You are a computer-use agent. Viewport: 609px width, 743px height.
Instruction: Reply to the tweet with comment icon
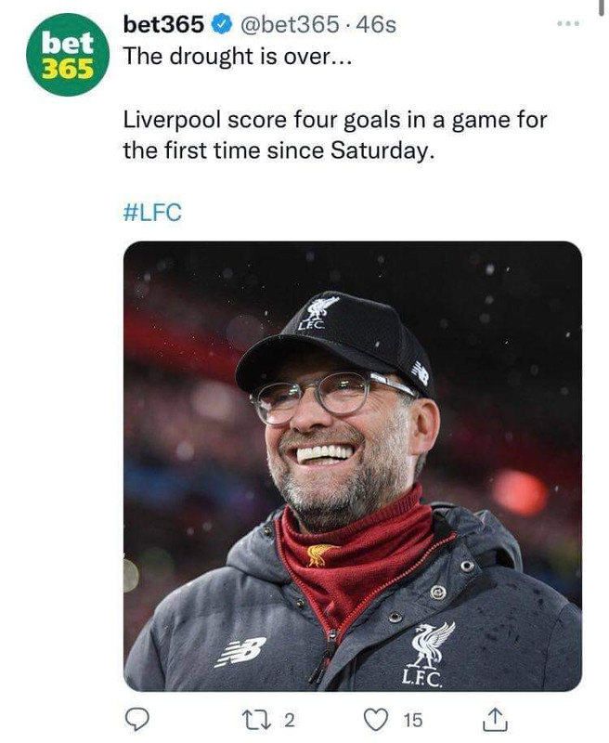(x=136, y=719)
